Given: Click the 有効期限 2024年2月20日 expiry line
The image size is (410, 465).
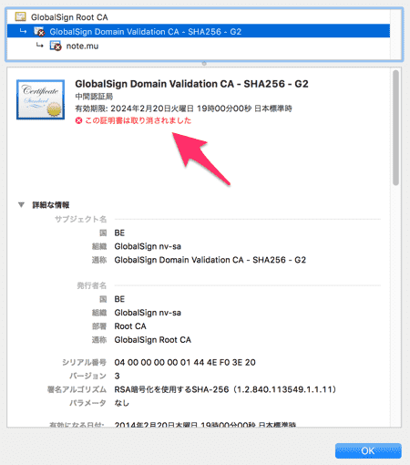Looking at the screenshot, I should point(183,108).
